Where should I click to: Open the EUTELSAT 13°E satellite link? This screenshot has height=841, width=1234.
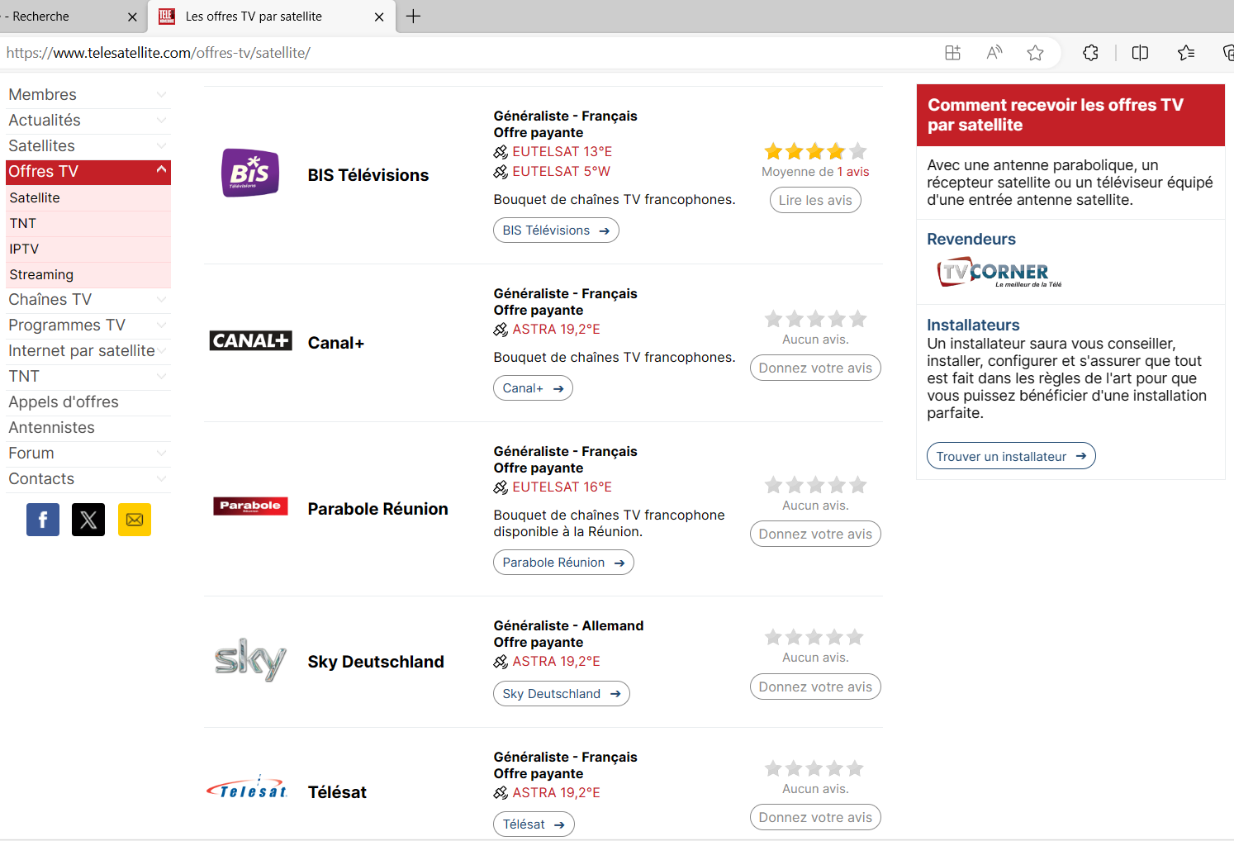point(562,152)
